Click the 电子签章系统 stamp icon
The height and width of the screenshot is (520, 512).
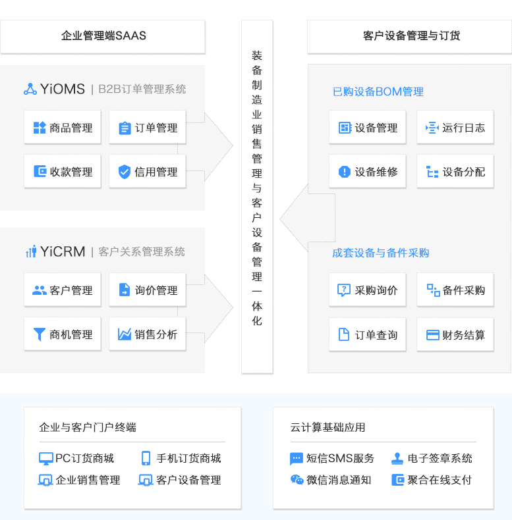[x=397, y=458]
